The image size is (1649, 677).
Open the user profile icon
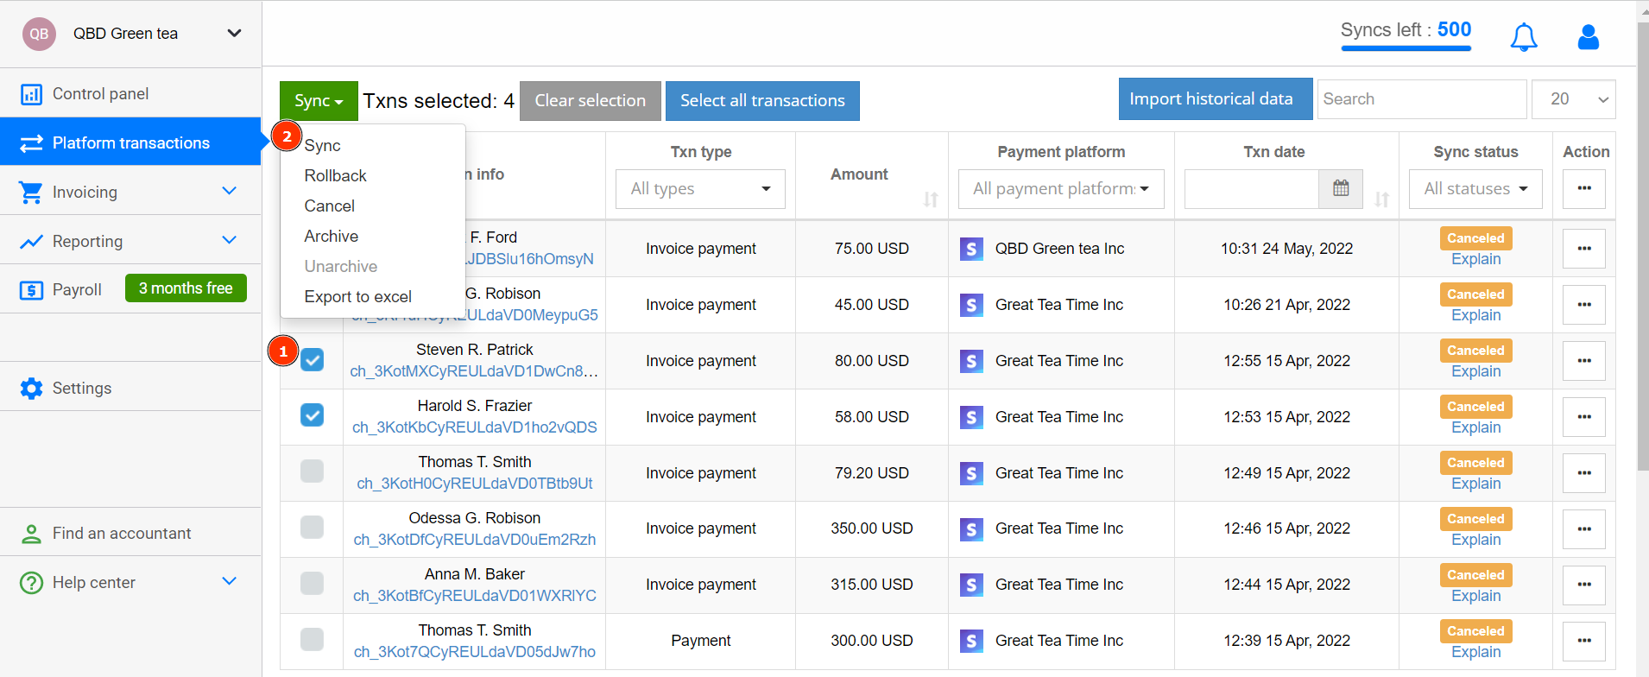[1589, 37]
